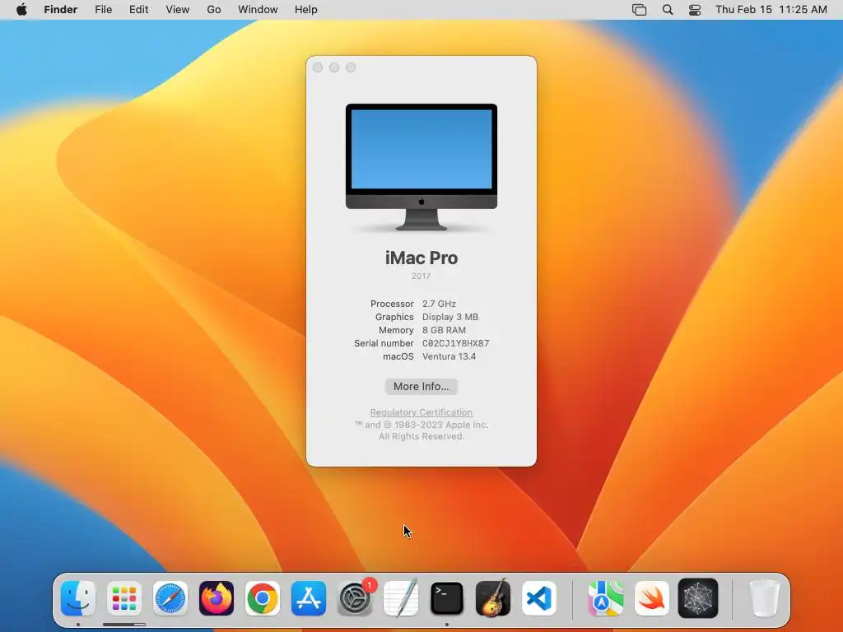The image size is (843, 632).
Task: Click the macOS version Ventura 13.4
Action: (449, 356)
